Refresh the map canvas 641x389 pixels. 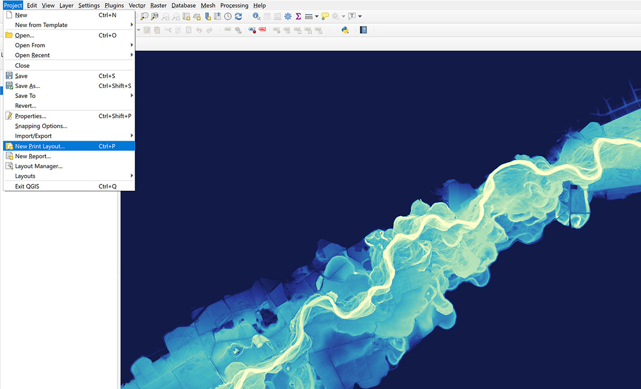click(238, 16)
